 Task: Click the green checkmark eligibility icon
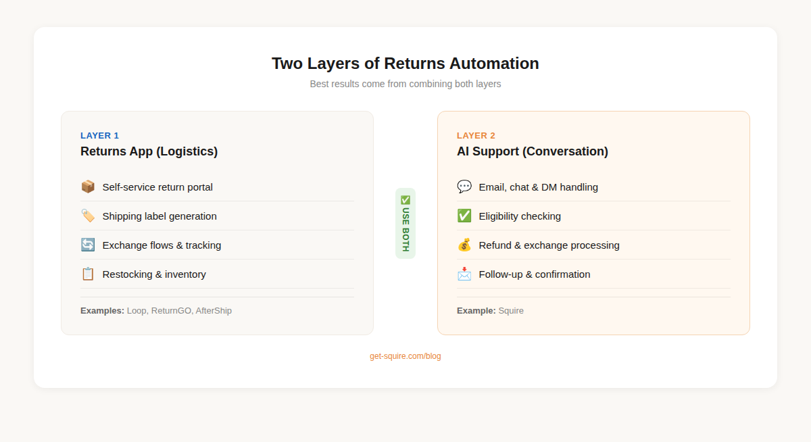pyautogui.click(x=464, y=216)
